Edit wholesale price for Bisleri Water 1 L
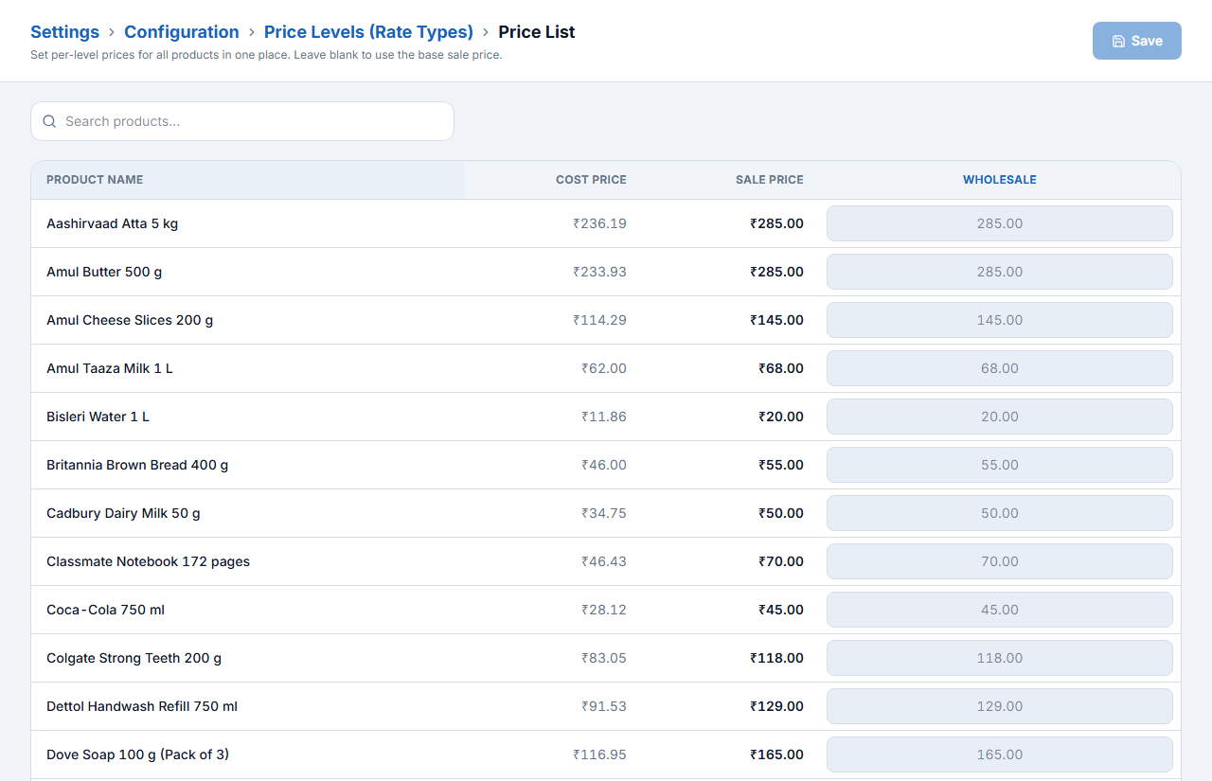The image size is (1212, 781). [1000, 417]
